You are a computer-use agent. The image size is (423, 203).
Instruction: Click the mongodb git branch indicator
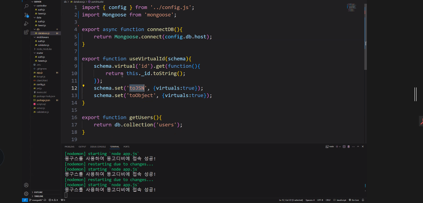[36, 200]
